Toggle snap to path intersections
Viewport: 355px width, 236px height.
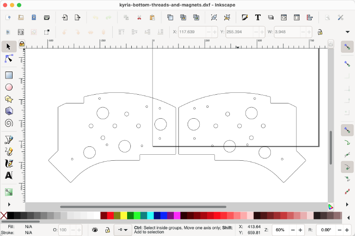pyautogui.click(x=347, y=155)
